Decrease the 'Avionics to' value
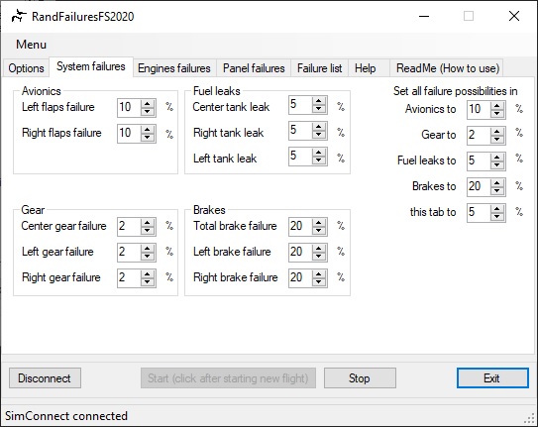Screen dimensions: 538x427 (496, 114)
